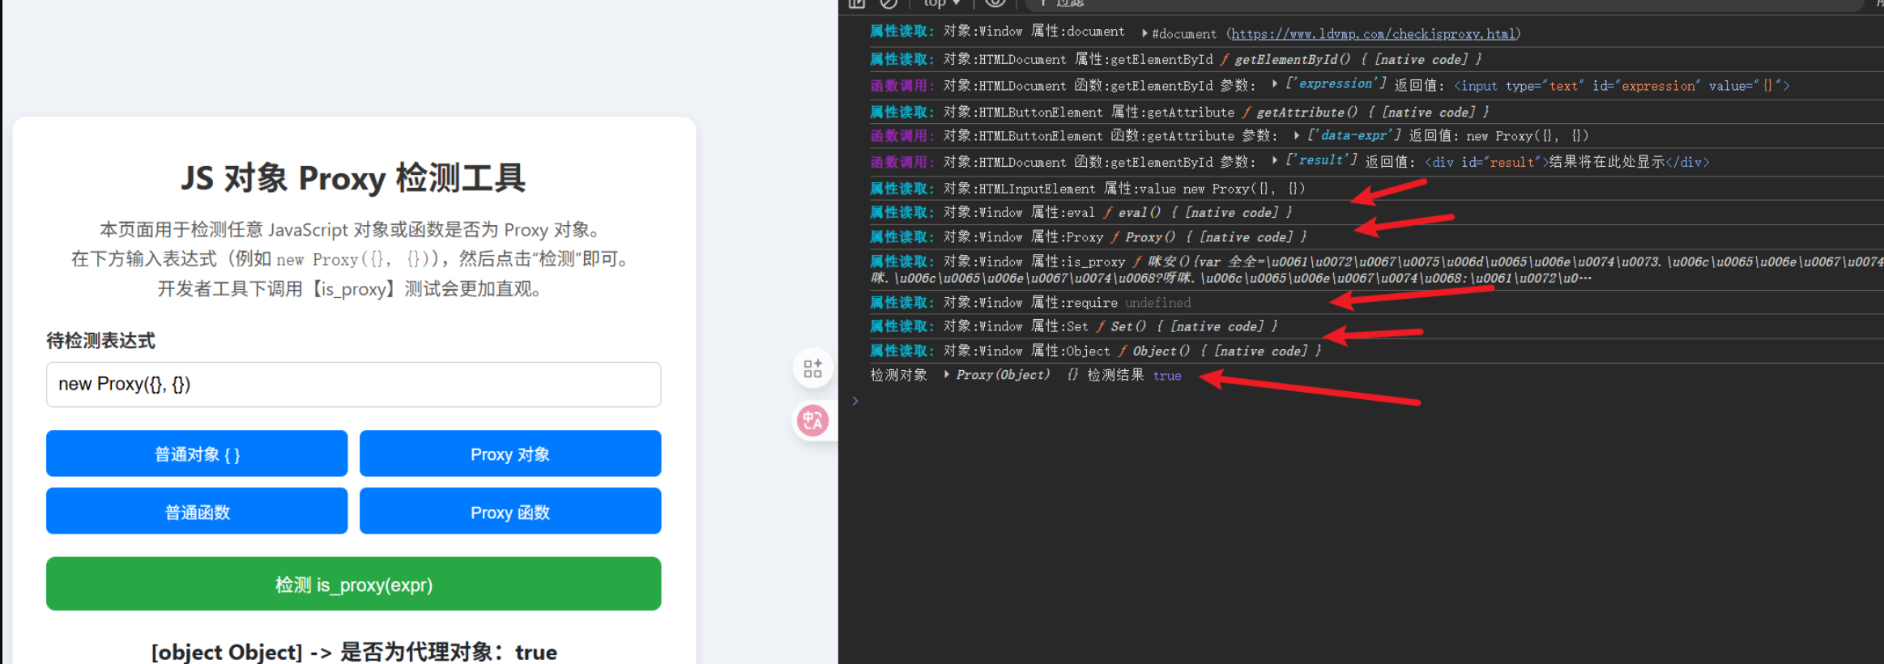Focus the 待检测表达式 expression input field

[x=353, y=385]
